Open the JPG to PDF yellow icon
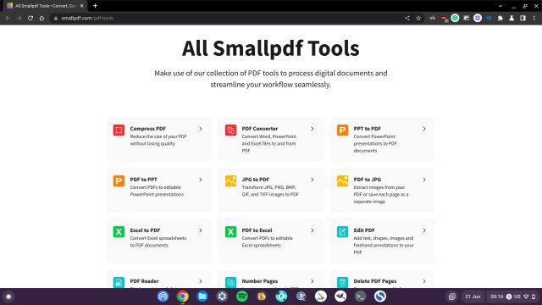542x305 pixels. pos(230,181)
